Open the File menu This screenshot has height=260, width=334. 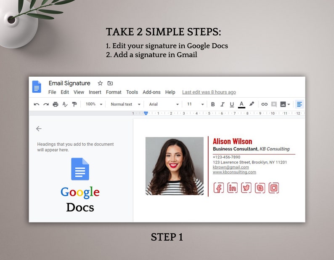click(x=52, y=92)
